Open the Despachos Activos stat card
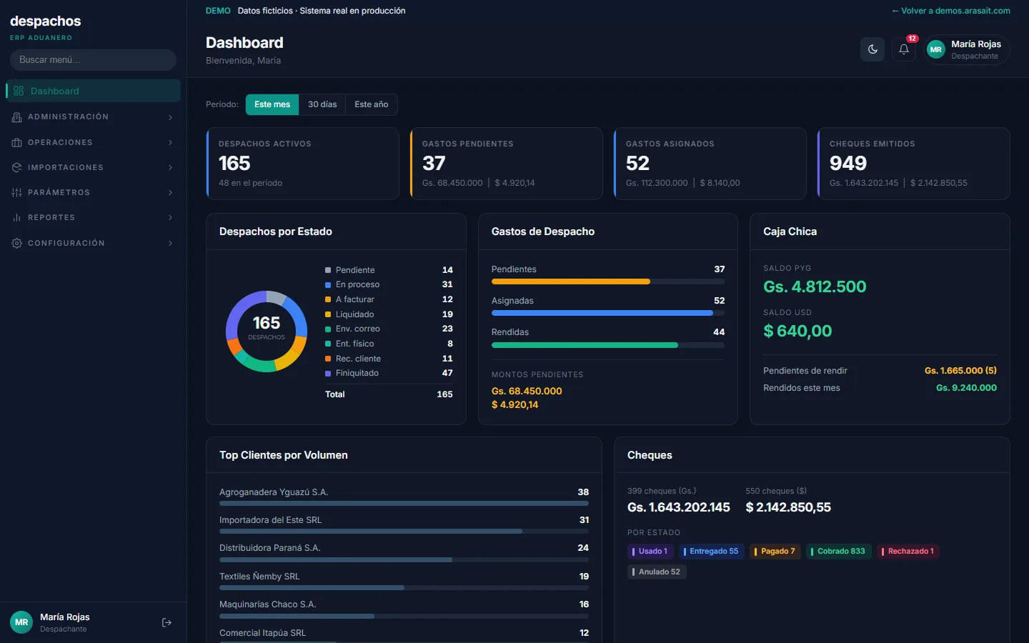The image size is (1029, 643). coord(303,164)
